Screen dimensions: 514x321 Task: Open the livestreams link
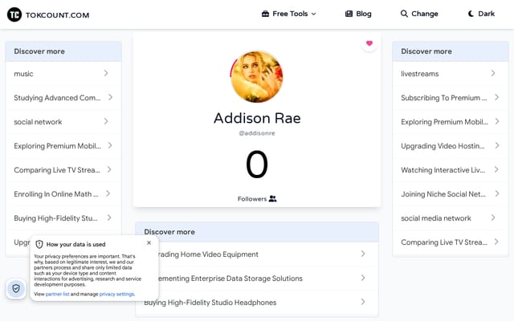coord(451,74)
